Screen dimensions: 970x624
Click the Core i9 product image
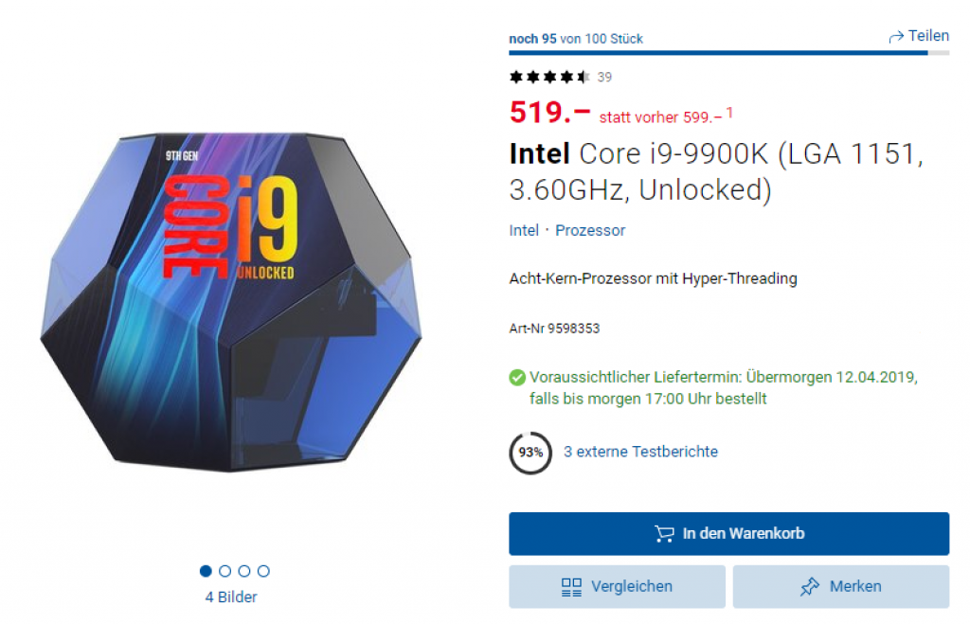pos(231,303)
